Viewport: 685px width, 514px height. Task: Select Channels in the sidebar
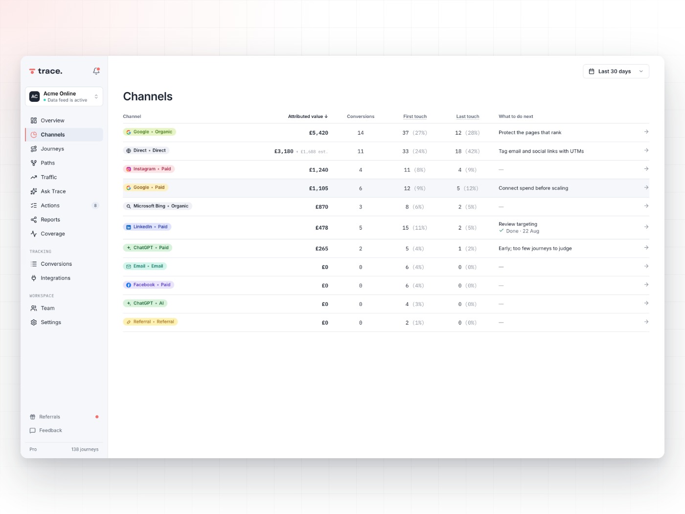click(x=64, y=135)
